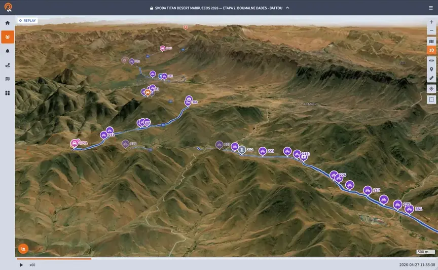
Task: Open the grid apps icon in sidebar
Action: coord(8,93)
